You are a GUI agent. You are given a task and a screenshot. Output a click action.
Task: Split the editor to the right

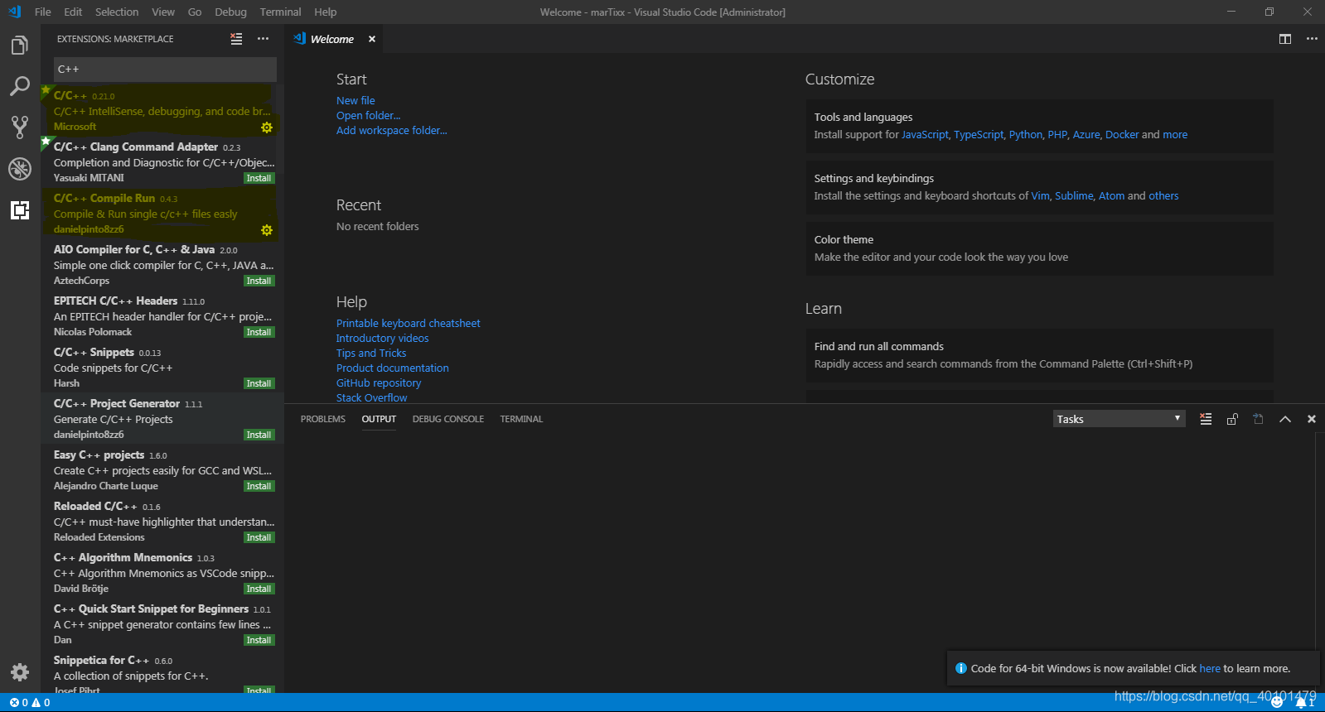click(1285, 39)
